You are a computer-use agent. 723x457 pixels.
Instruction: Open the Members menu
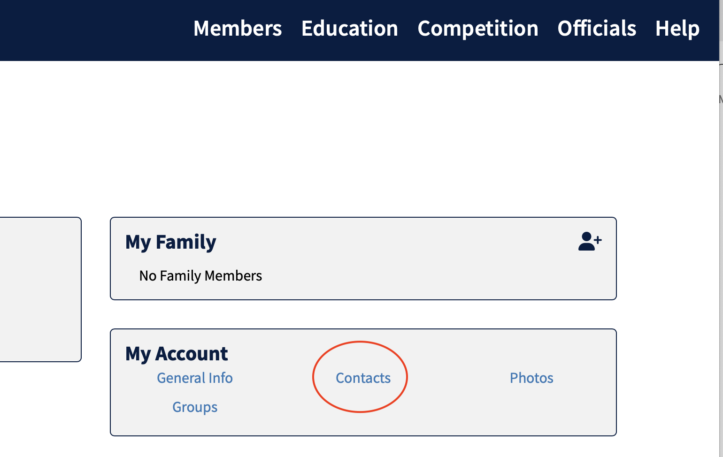pos(238,29)
